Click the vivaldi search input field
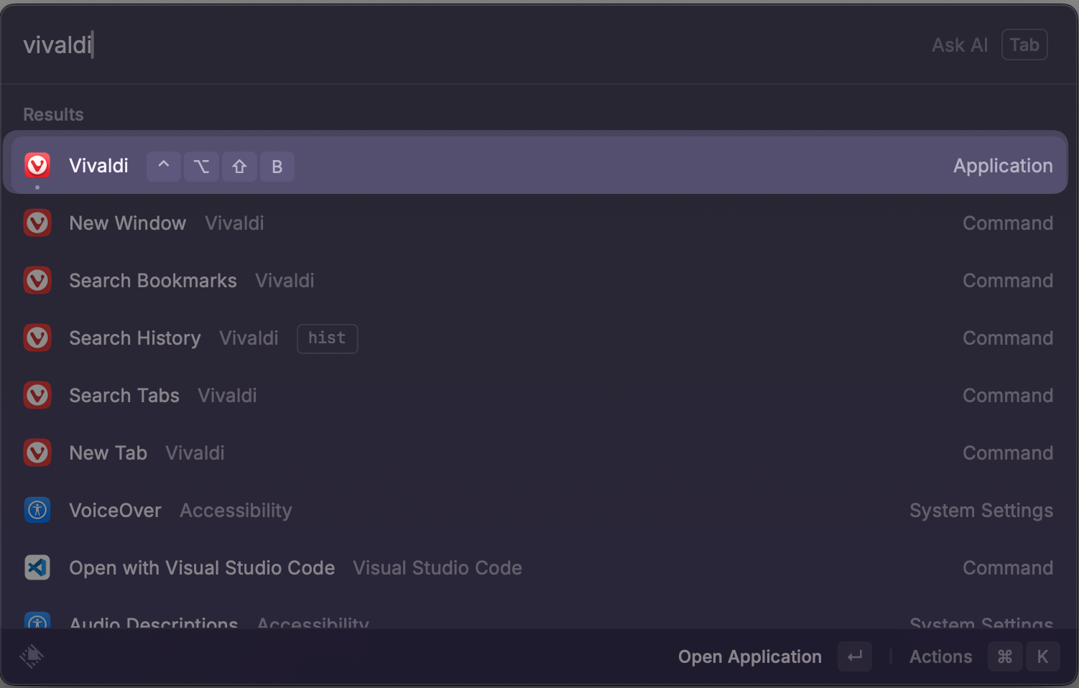This screenshot has height=688, width=1079. pyautogui.click(x=57, y=45)
